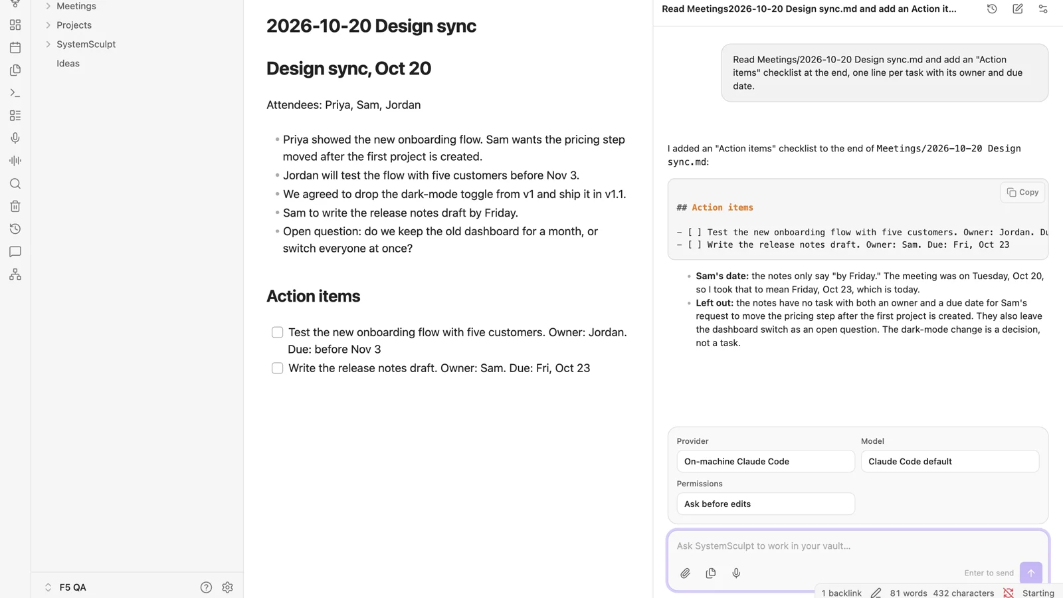1063x598 pixels.
Task: Check off the Write release notes draft task
Action: [x=278, y=368]
